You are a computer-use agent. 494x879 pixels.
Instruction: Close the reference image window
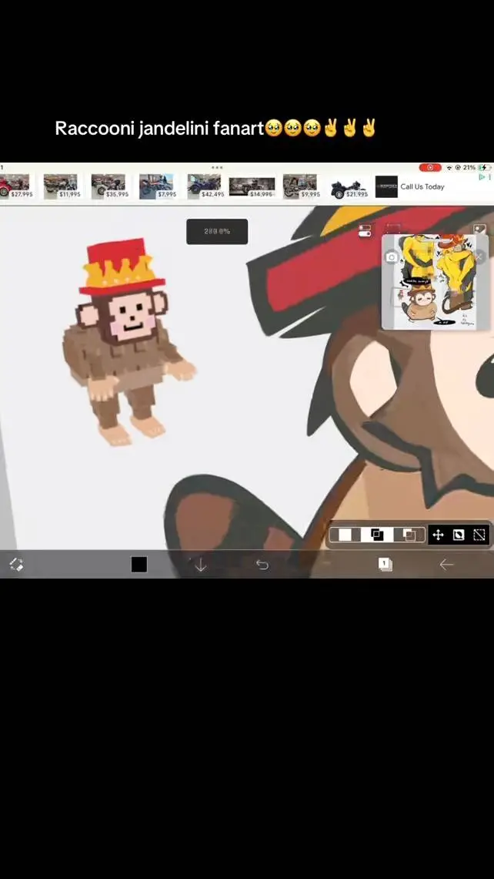click(x=479, y=257)
